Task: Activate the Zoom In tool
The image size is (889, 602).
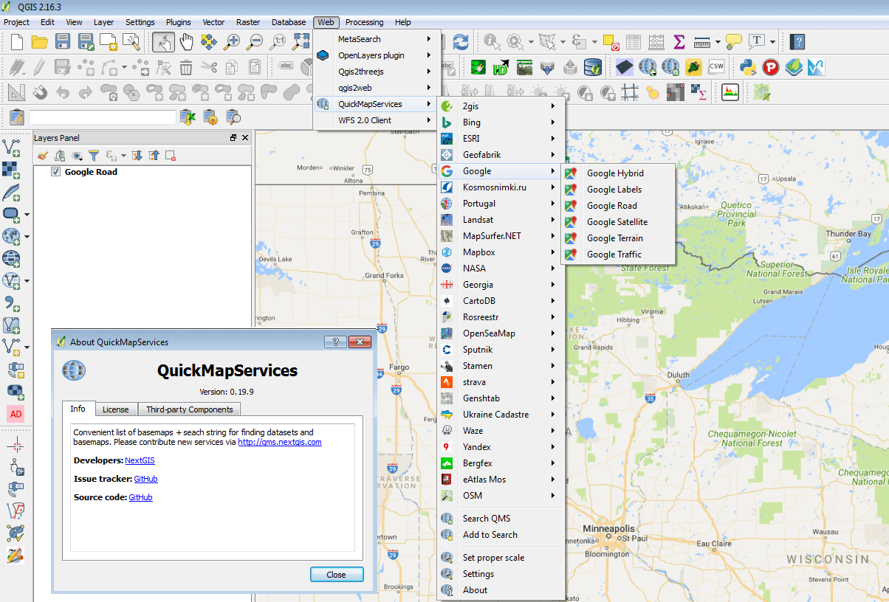Action: [232, 42]
